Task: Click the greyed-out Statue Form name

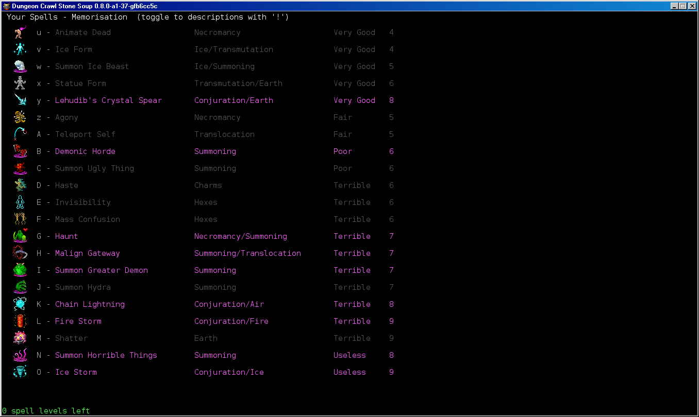Action: 80,83
